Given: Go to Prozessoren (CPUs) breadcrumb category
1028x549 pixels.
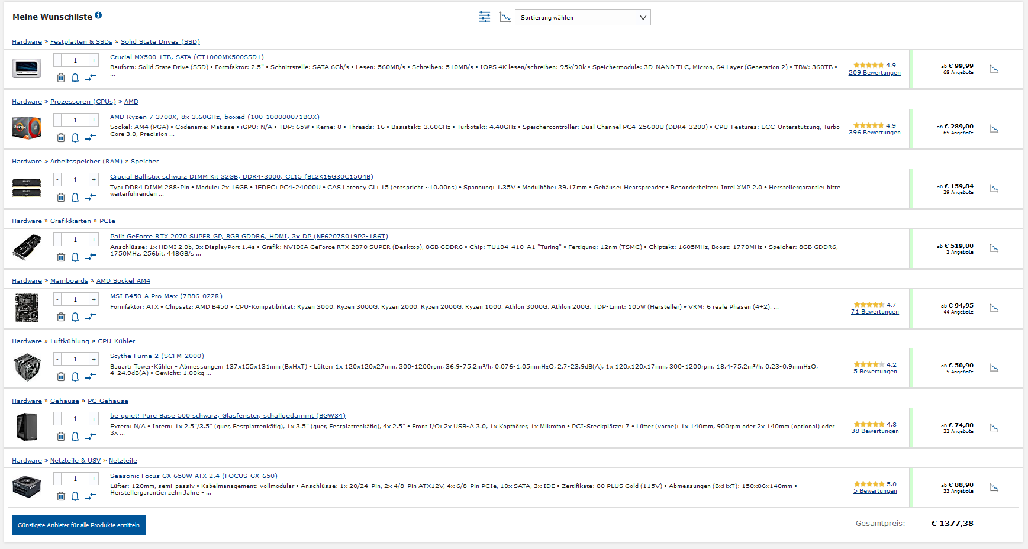Looking at the screenshot, I should pos(83,102).
